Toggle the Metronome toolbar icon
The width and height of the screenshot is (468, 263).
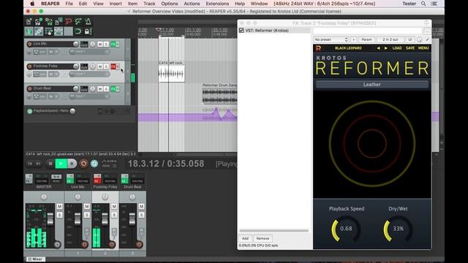pos(88,21)
